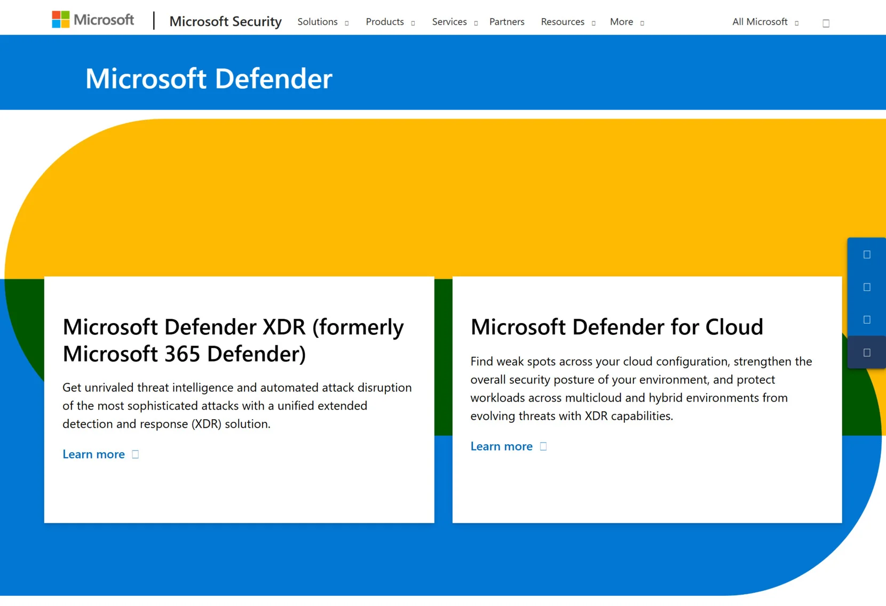
Task: Click bottom dark icon in side panel
Action: click(x=867, y=352)
